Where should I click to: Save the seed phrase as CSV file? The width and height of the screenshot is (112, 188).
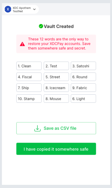click(x=56, y=128)
